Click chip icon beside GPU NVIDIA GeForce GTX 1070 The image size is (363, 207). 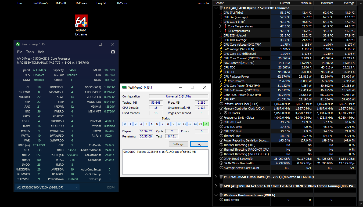(x=221, y=186)
